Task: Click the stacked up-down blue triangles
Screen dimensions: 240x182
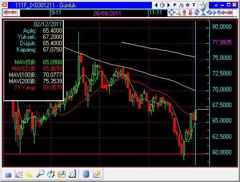Action: [197, 13]
